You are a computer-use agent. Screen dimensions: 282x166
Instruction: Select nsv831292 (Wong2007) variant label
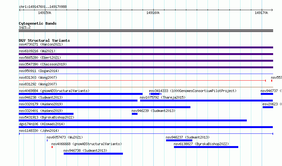(38, 84)
